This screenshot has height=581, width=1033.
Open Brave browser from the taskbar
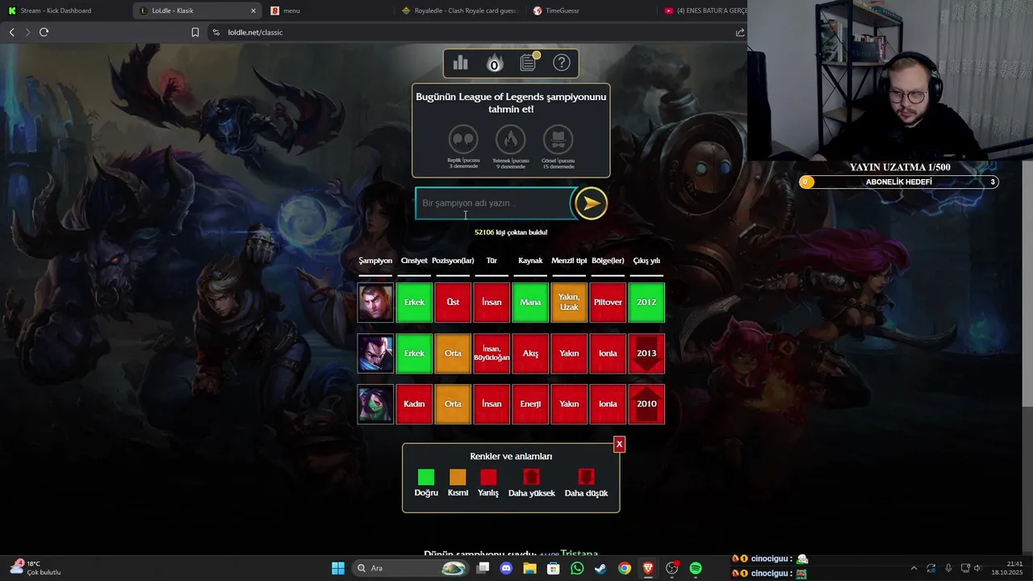tap(648, 568)
